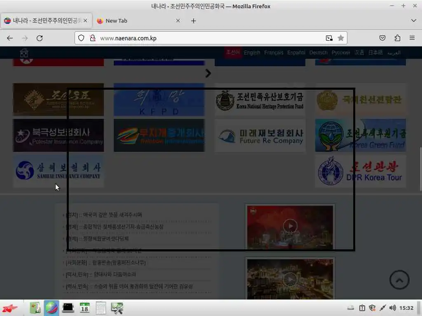Play the upper fireworks video
Viewport: 422px width, 316px height.
290,226
